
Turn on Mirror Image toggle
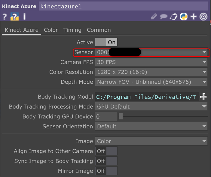click(x=106, y=171)
